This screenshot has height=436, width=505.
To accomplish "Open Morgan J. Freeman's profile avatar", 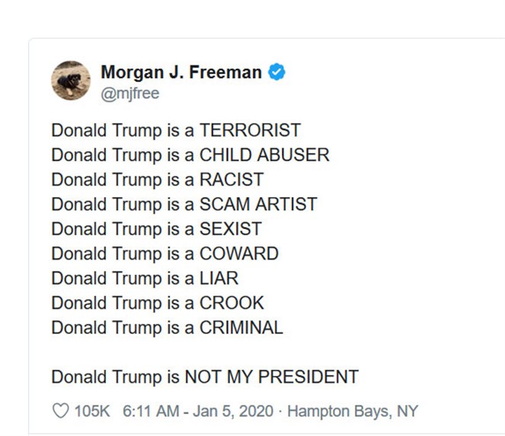I will click(71, 80).
